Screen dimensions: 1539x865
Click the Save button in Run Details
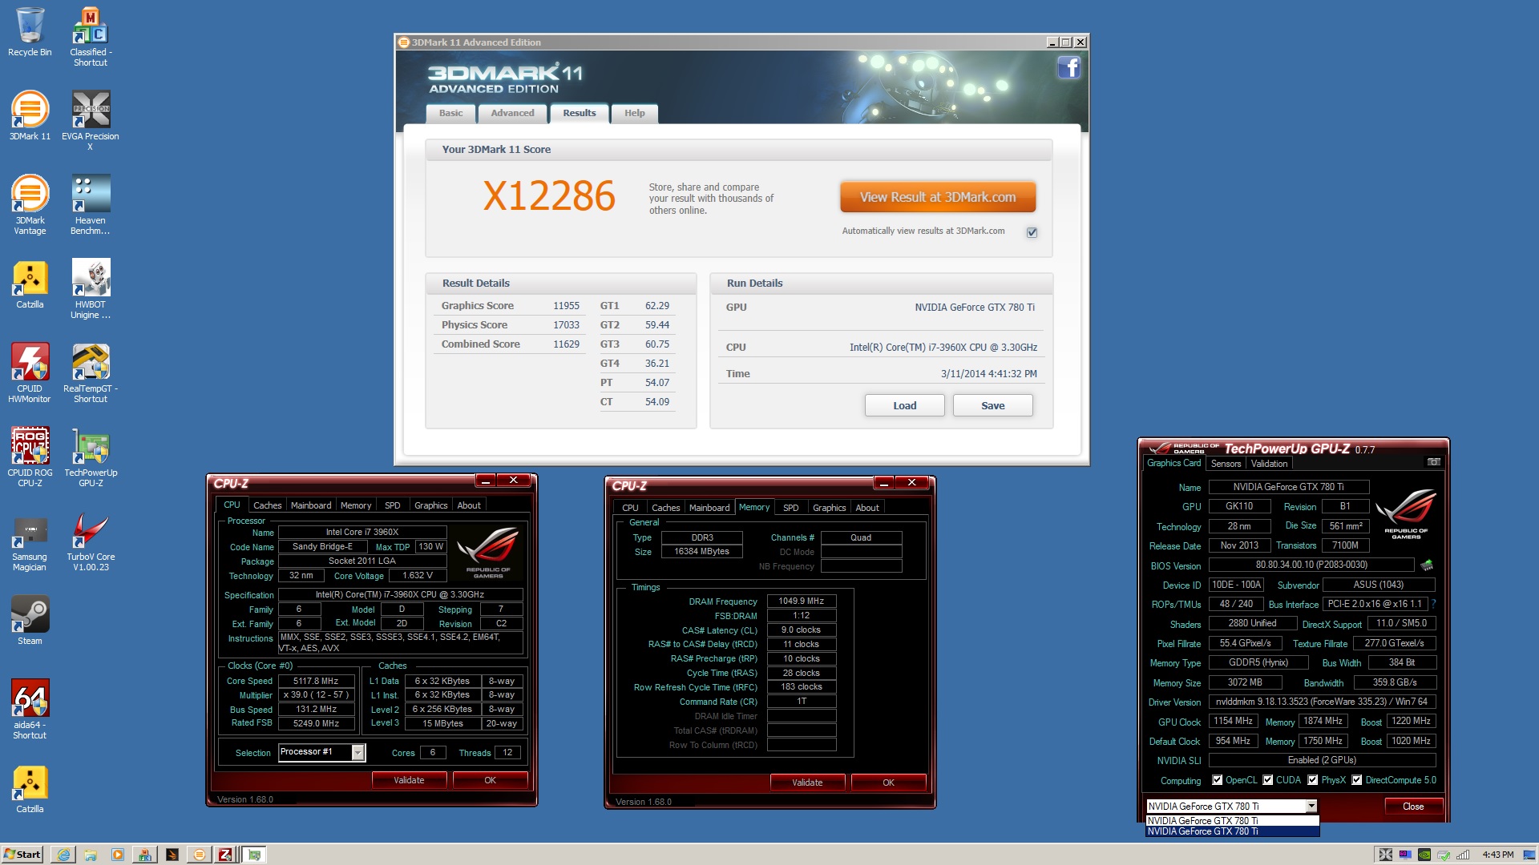pyautogui.click(x=992, y=405)
